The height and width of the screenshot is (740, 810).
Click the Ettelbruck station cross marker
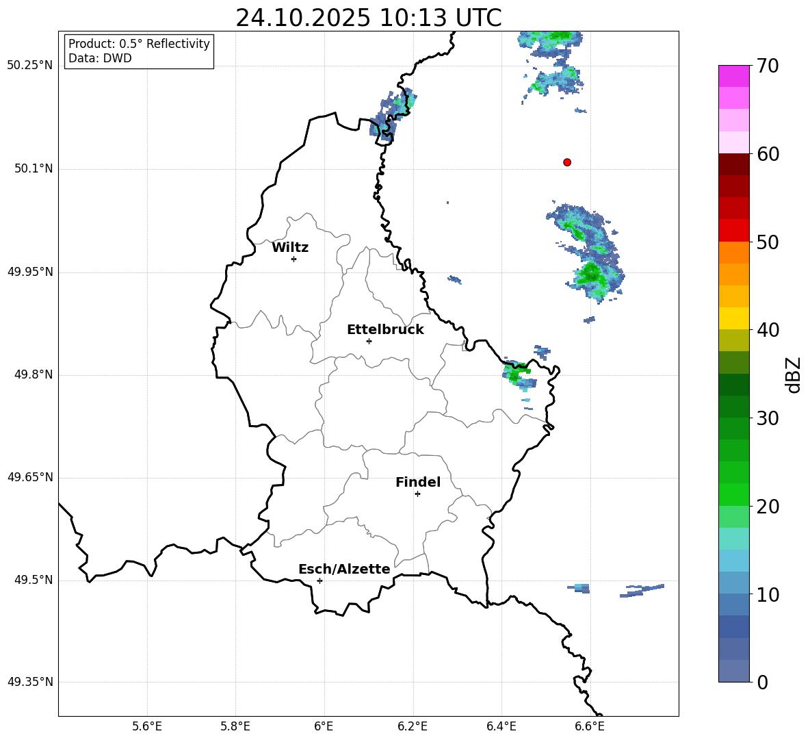369,341
